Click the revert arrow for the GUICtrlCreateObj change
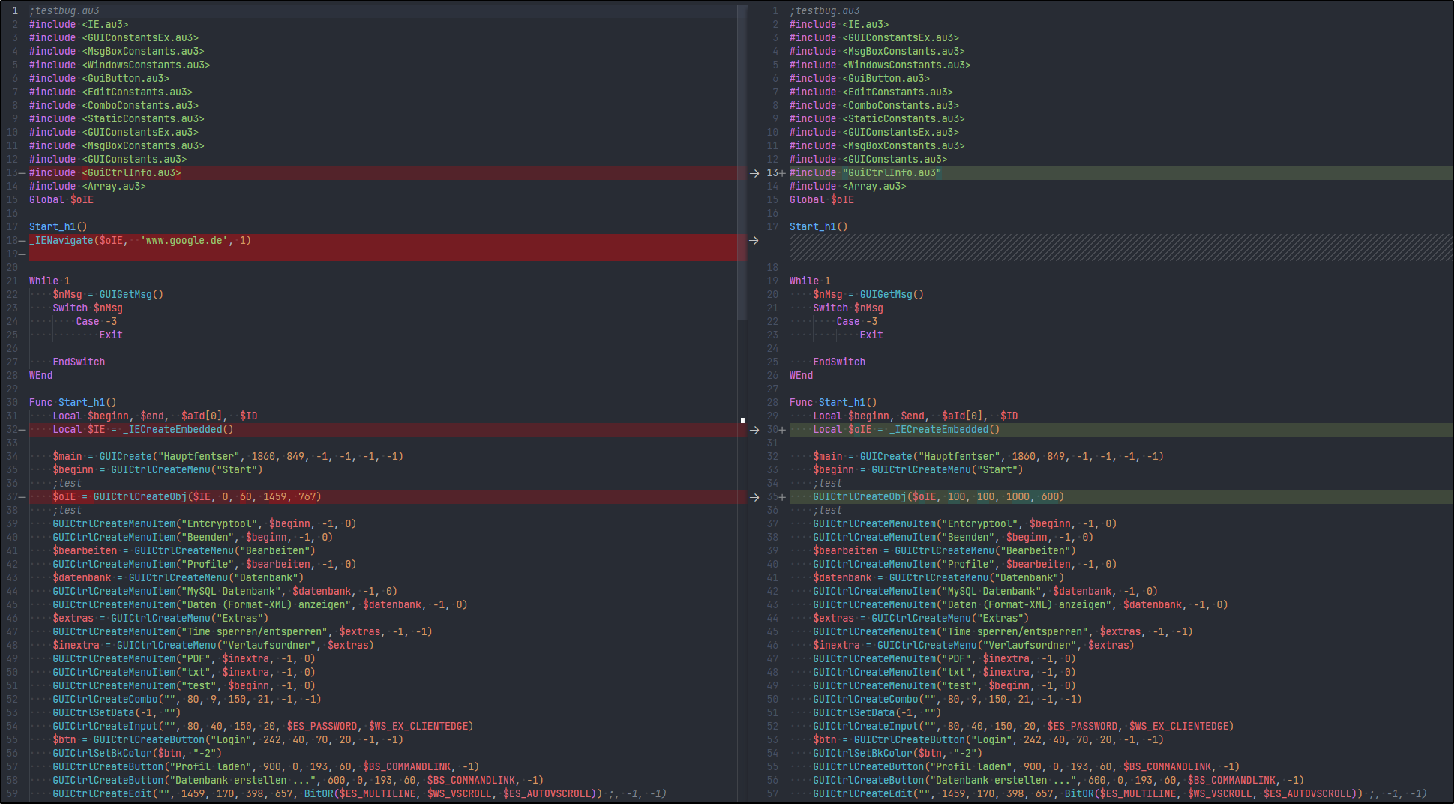1454x804 pixels. coord(754,497)
